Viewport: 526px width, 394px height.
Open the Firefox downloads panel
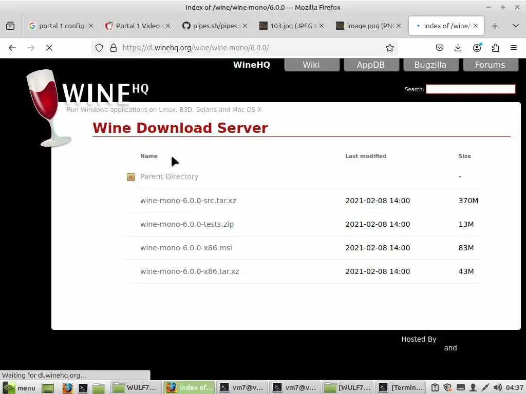click(458, 48)
